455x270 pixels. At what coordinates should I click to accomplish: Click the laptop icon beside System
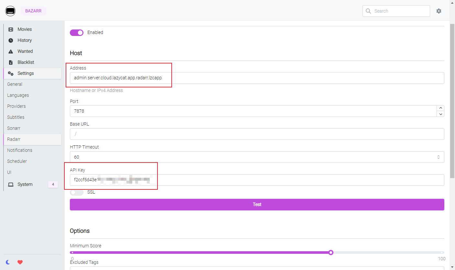coord(11,185)
